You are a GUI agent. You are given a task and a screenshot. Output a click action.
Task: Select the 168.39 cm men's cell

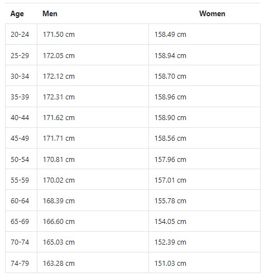tap(93, 200)
